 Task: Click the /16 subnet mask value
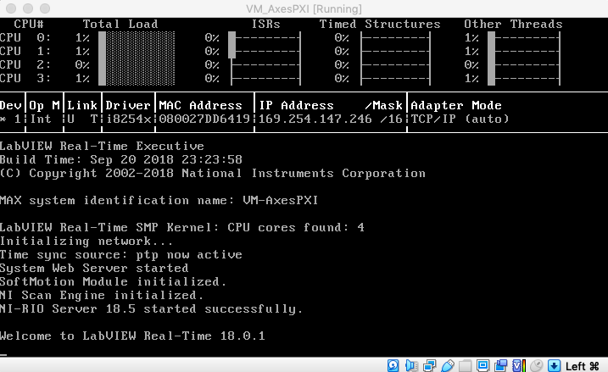click(392, 119)
